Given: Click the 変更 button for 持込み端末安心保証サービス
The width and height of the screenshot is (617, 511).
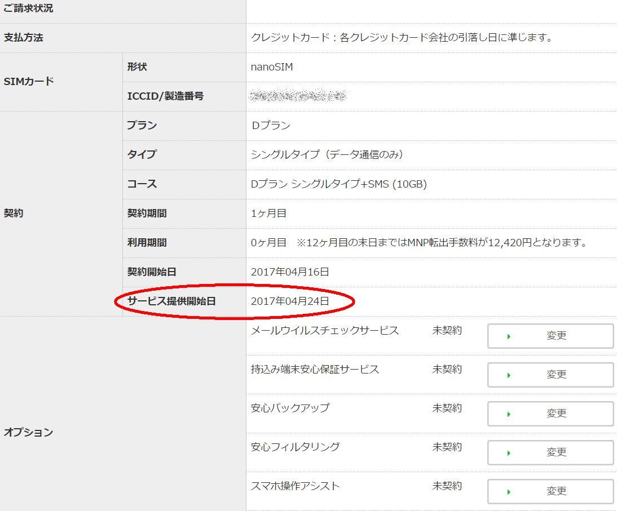Looking at the screenshot, I should (x=550, y=375).
